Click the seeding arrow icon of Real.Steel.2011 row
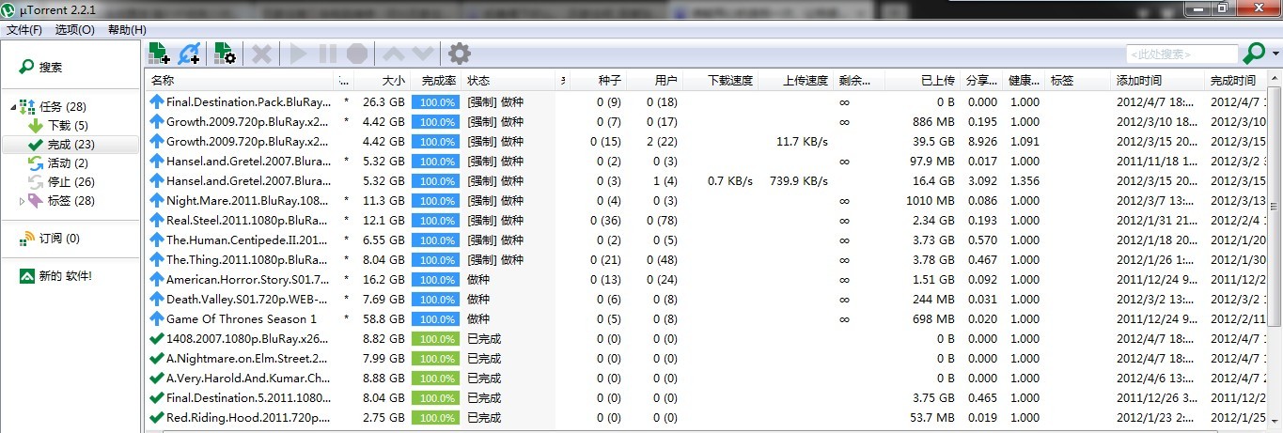The width and height of the screenshot is (1283, 433). [x=156, y=220]
